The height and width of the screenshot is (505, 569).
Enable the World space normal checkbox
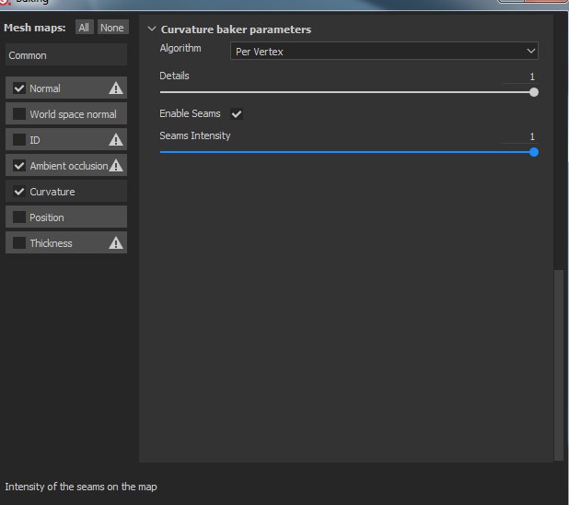coord(18,113)
